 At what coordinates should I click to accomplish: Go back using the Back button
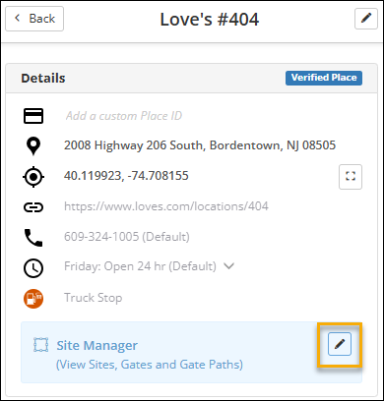click(x=34, y=19)
